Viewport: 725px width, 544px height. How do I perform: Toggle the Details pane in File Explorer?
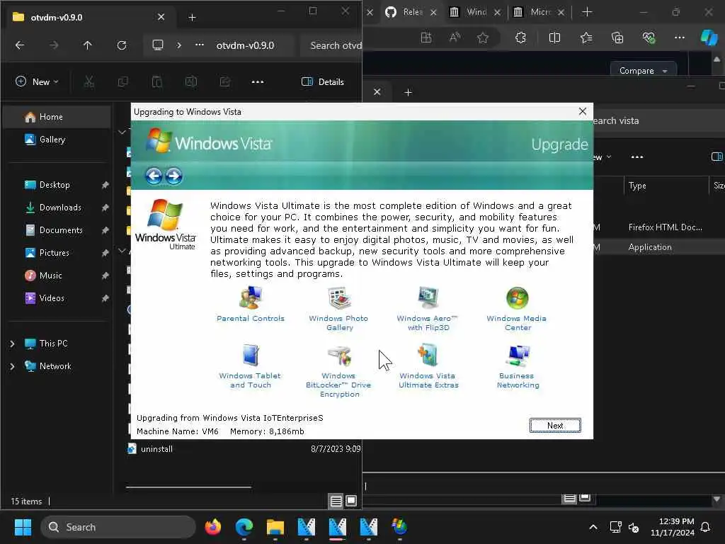click(323, 82)
